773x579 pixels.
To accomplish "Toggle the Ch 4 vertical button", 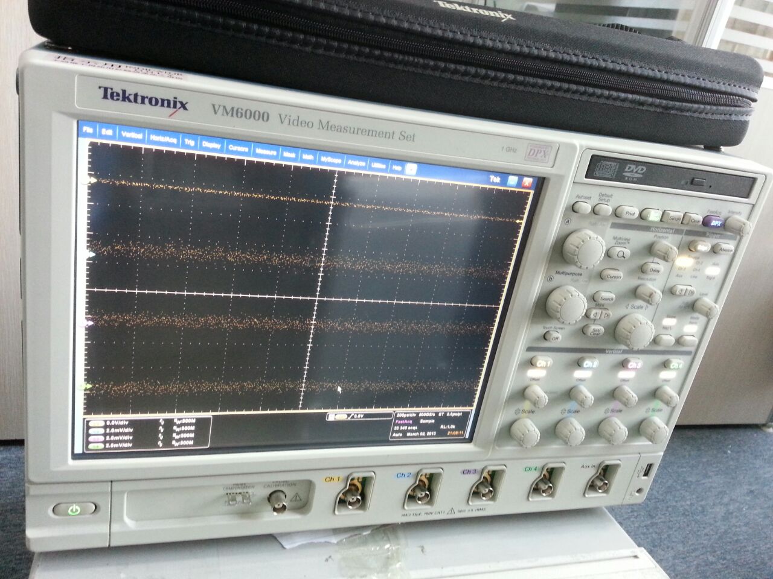I will click(674, 364).
